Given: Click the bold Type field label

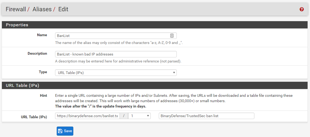Looking at the screenshot, I should (x=43, y=72).
